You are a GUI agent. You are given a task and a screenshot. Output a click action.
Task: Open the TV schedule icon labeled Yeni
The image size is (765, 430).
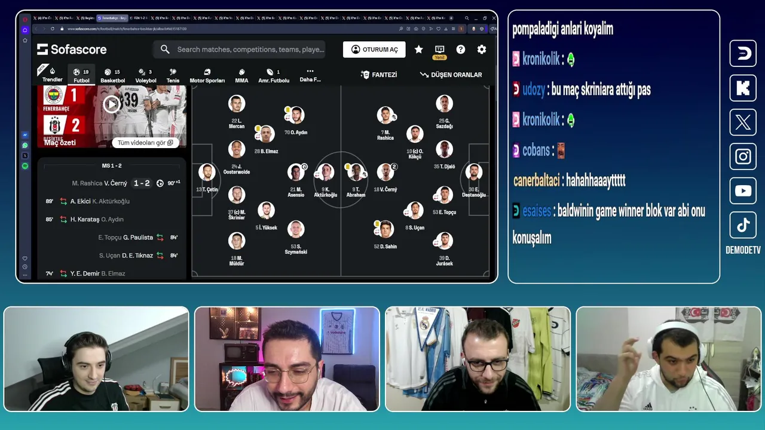(x=440, y=51)
